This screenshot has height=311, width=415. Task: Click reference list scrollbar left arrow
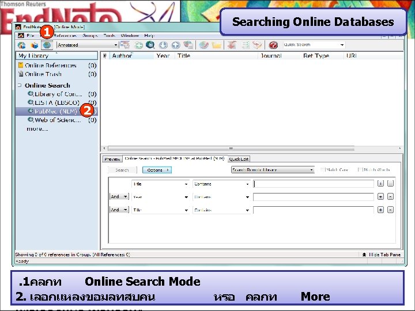click(104, 149)
